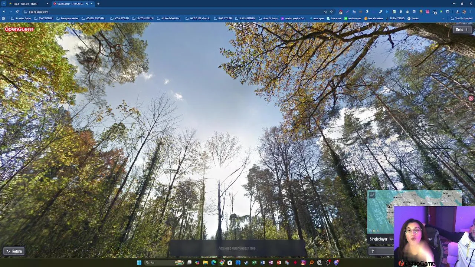Open the Chrome three-dot menu
Image resolution: width=475 pixels, height=267 pixels.
[x=471, y=12]
